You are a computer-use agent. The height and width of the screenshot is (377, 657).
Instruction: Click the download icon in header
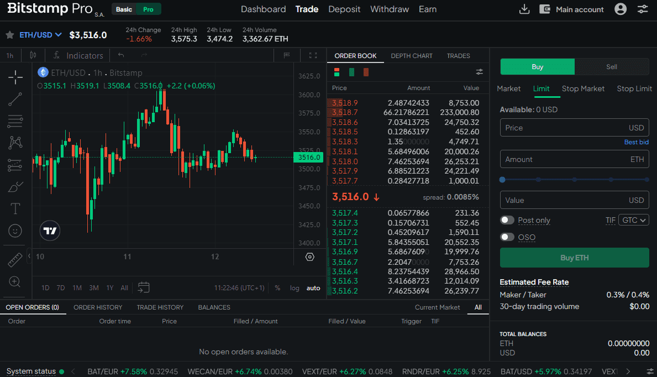point(524,9)
